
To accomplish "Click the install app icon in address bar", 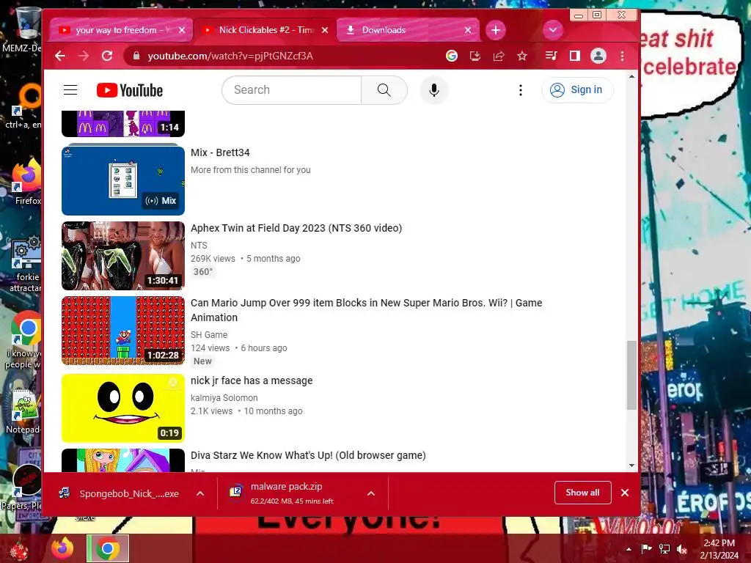I will click(x=475, y=56).
